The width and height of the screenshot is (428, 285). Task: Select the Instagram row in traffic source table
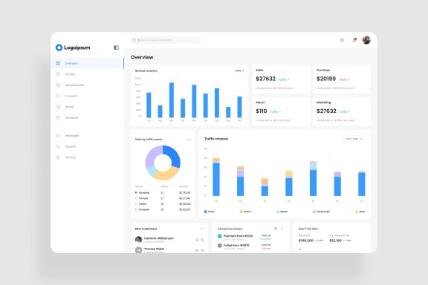click(x=163, y=210)
